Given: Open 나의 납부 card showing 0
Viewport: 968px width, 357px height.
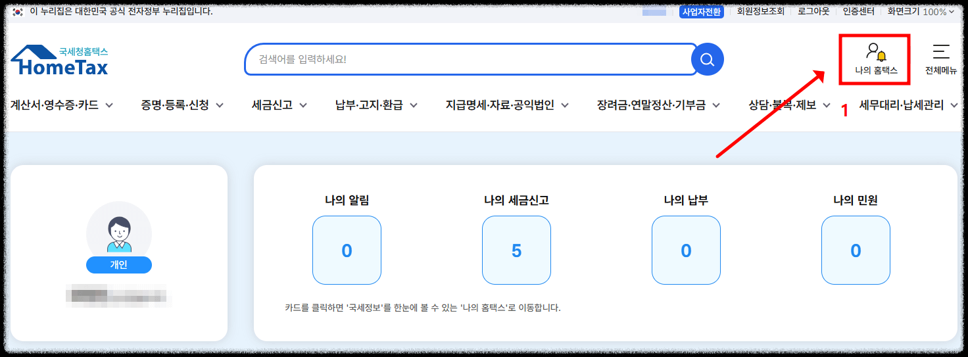Looking at the screenshot, I should 686,250.
